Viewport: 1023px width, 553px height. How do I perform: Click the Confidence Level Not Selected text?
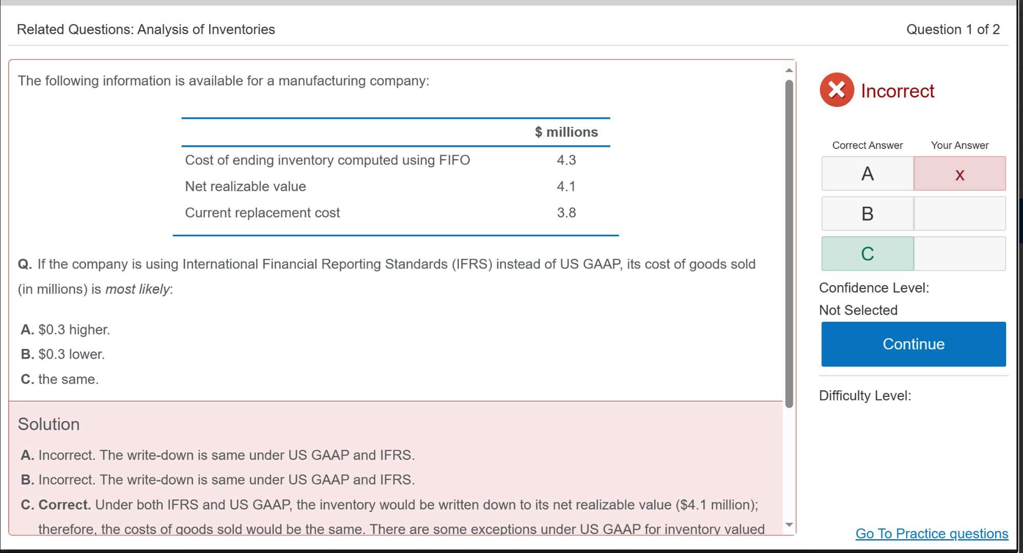(858, 310)
